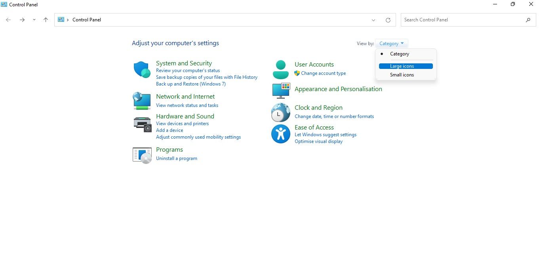This screenshot has height=280, width=541.
Task: Choose Large icons from the menu
Action: (406, 66)
